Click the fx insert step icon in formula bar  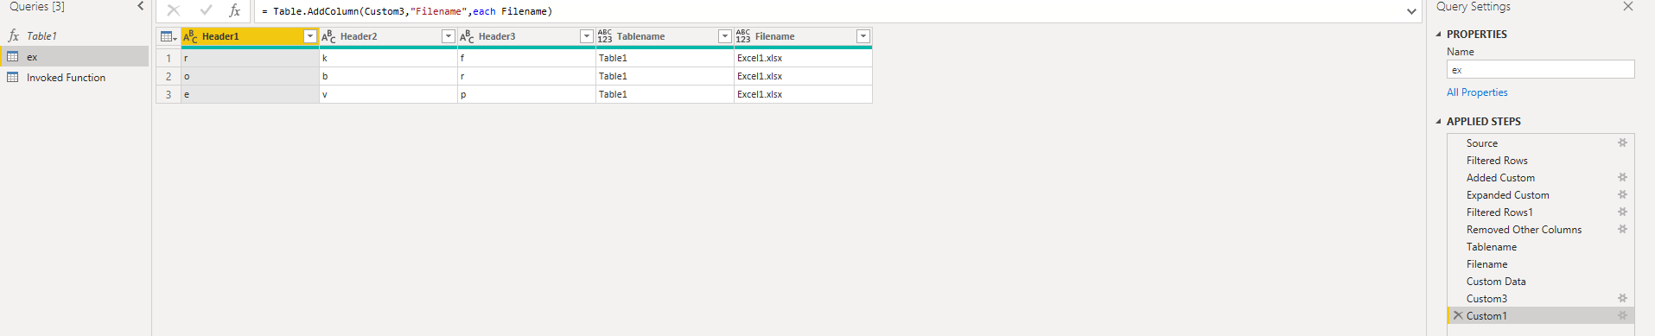pyautogui.click(x=234, y=10)
